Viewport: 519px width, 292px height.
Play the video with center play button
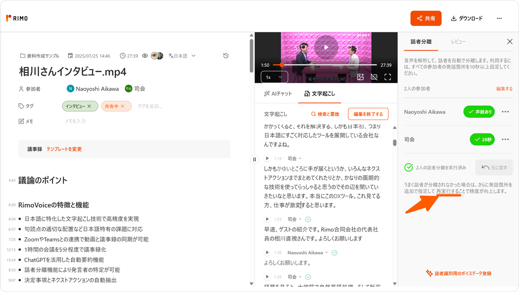coord(326,47)
